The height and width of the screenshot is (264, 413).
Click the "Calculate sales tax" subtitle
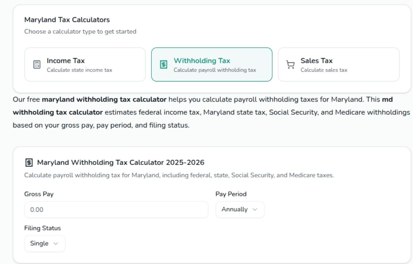coord(324,70)
